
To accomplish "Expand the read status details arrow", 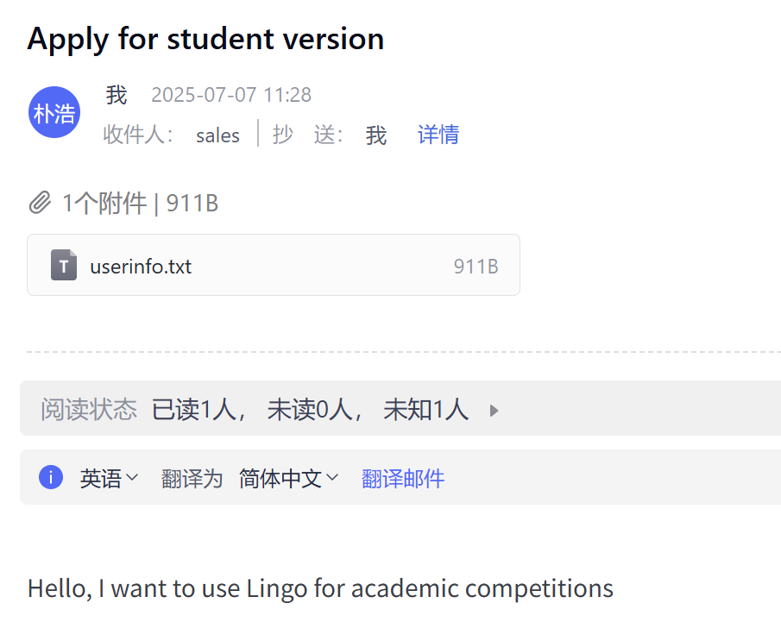I will point(494,410).
